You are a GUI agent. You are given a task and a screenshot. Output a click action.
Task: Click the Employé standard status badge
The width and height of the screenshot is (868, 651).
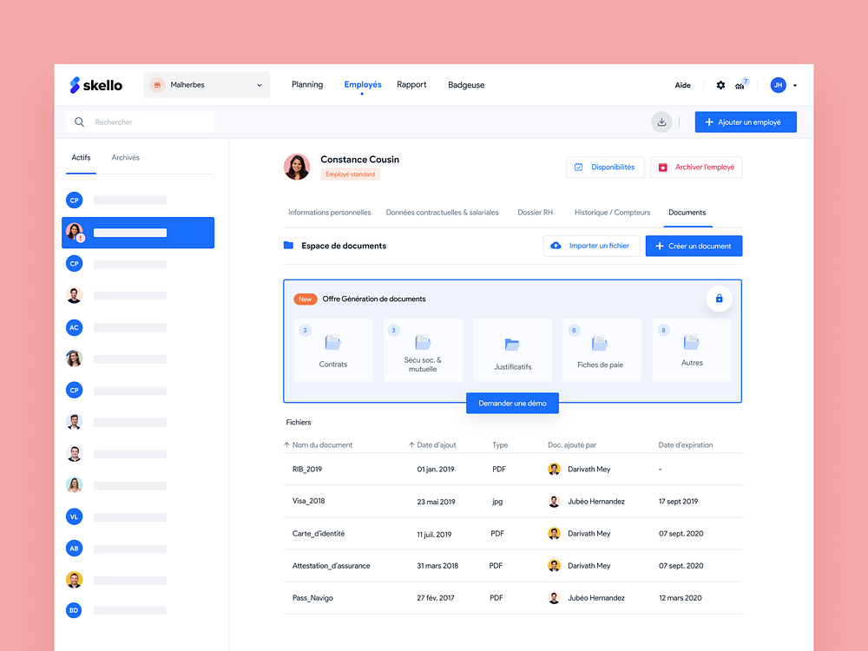(349, 174)
